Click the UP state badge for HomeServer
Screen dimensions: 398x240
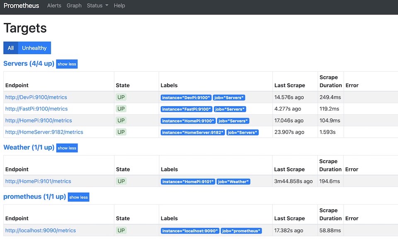121,132
